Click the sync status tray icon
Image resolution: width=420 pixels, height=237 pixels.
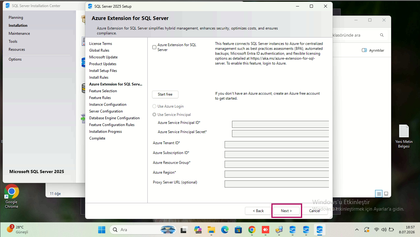pyautogui.click(x=367, y=230)
